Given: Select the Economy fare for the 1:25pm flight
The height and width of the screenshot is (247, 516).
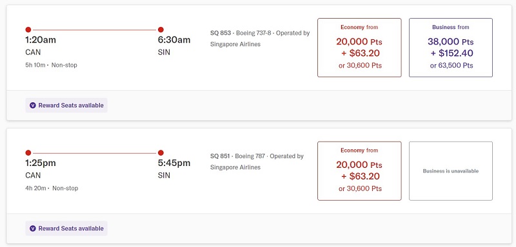Looking at the screenshot, I should [359, 171].
